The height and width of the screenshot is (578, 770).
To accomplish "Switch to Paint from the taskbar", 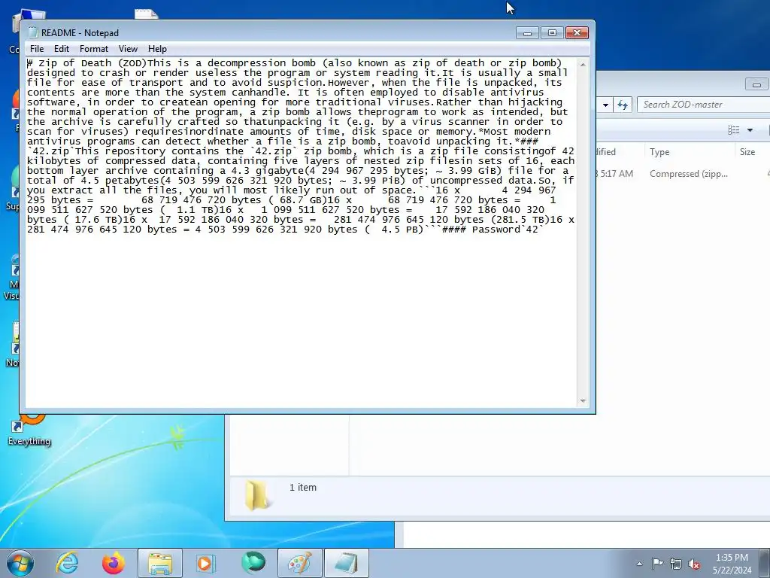I will coord(300,563).
